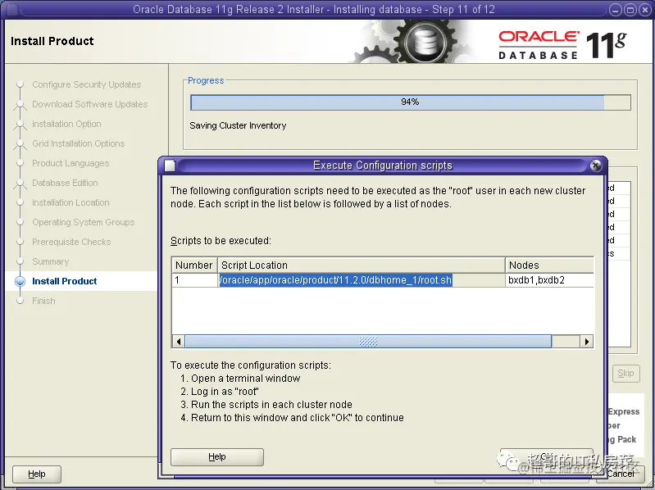Click the Nodes column header
The image size is (655, 490).
(x=549, y=265)
